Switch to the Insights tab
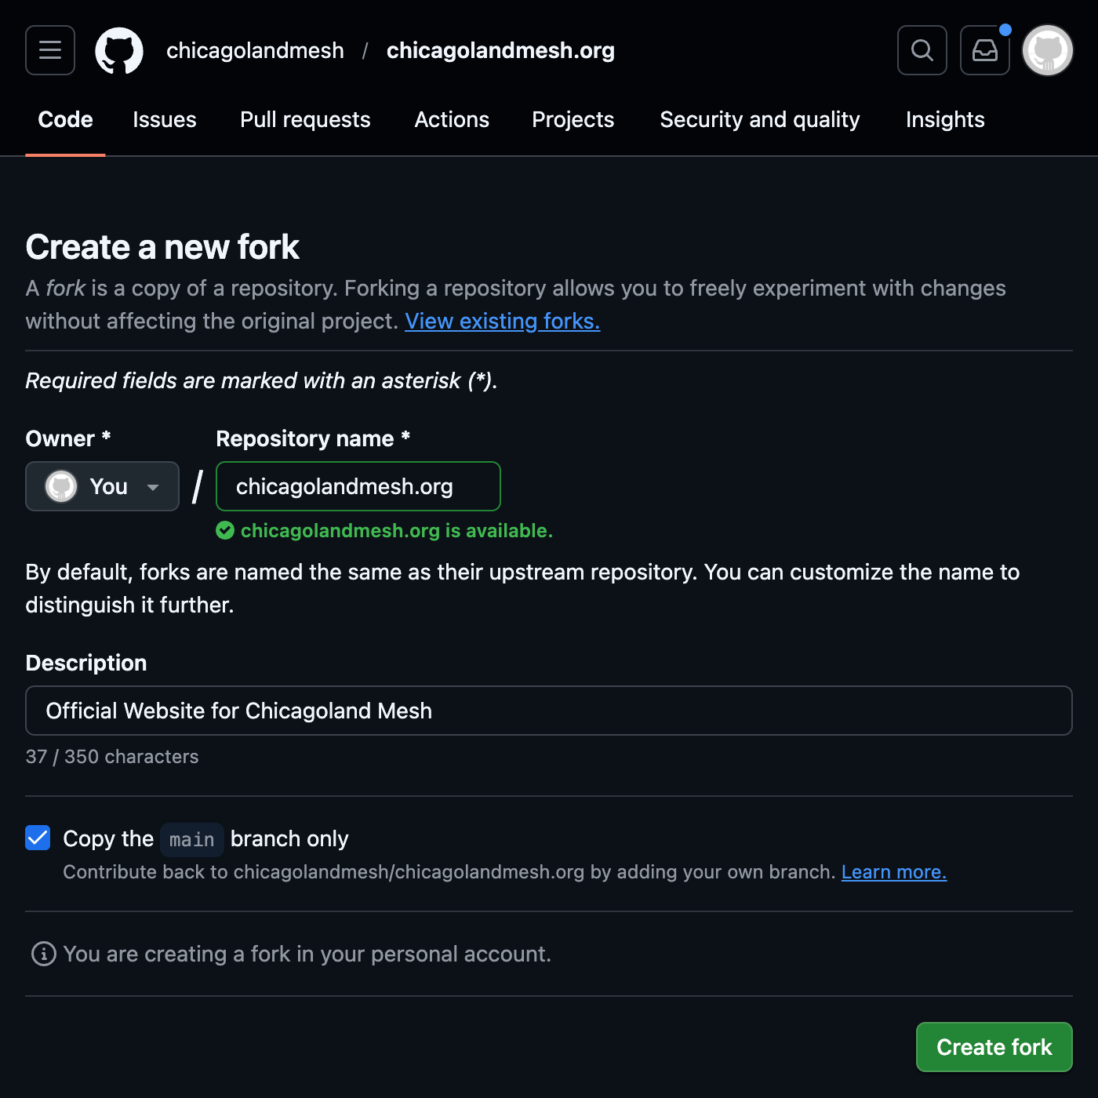 (944, 119)
